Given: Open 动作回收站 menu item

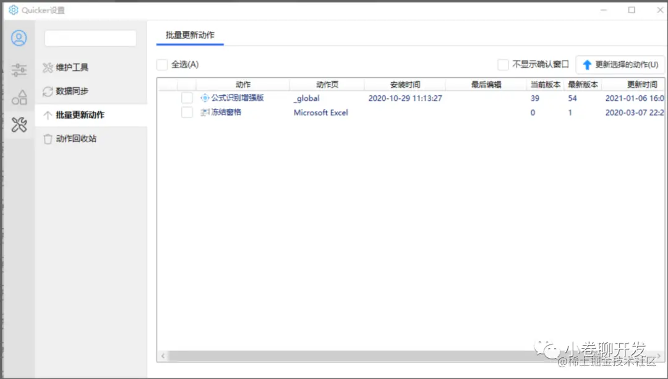Looking at the screenshot, I should 91,139.
